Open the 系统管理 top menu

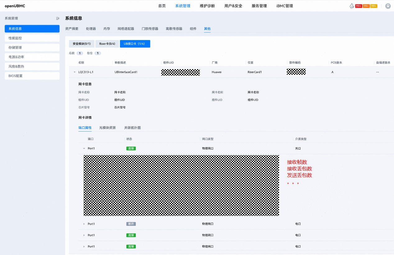[183, 6]
